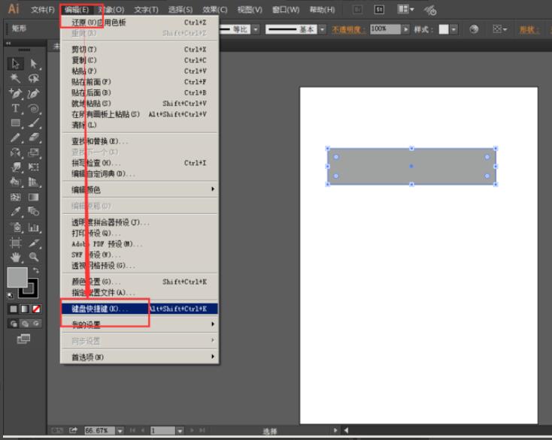Open the arrange documents layout icon
The height and width of the screenshot is (440, 552).
405,10
